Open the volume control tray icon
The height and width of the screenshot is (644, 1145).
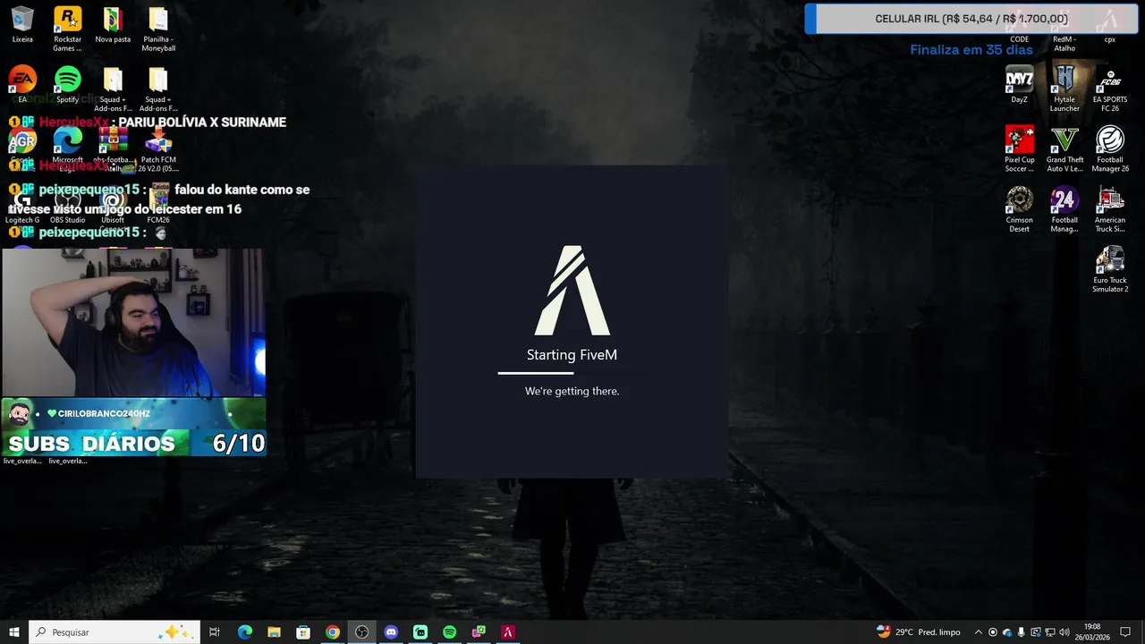[x=1064, y=632]
